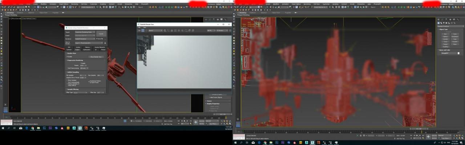Click object color swatch beside Group007 in right window
Viewport: 465px width, 145px height.
click(x=458, y=53)
